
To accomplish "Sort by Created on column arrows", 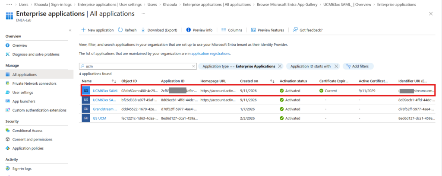I will (x=272, y=81).
